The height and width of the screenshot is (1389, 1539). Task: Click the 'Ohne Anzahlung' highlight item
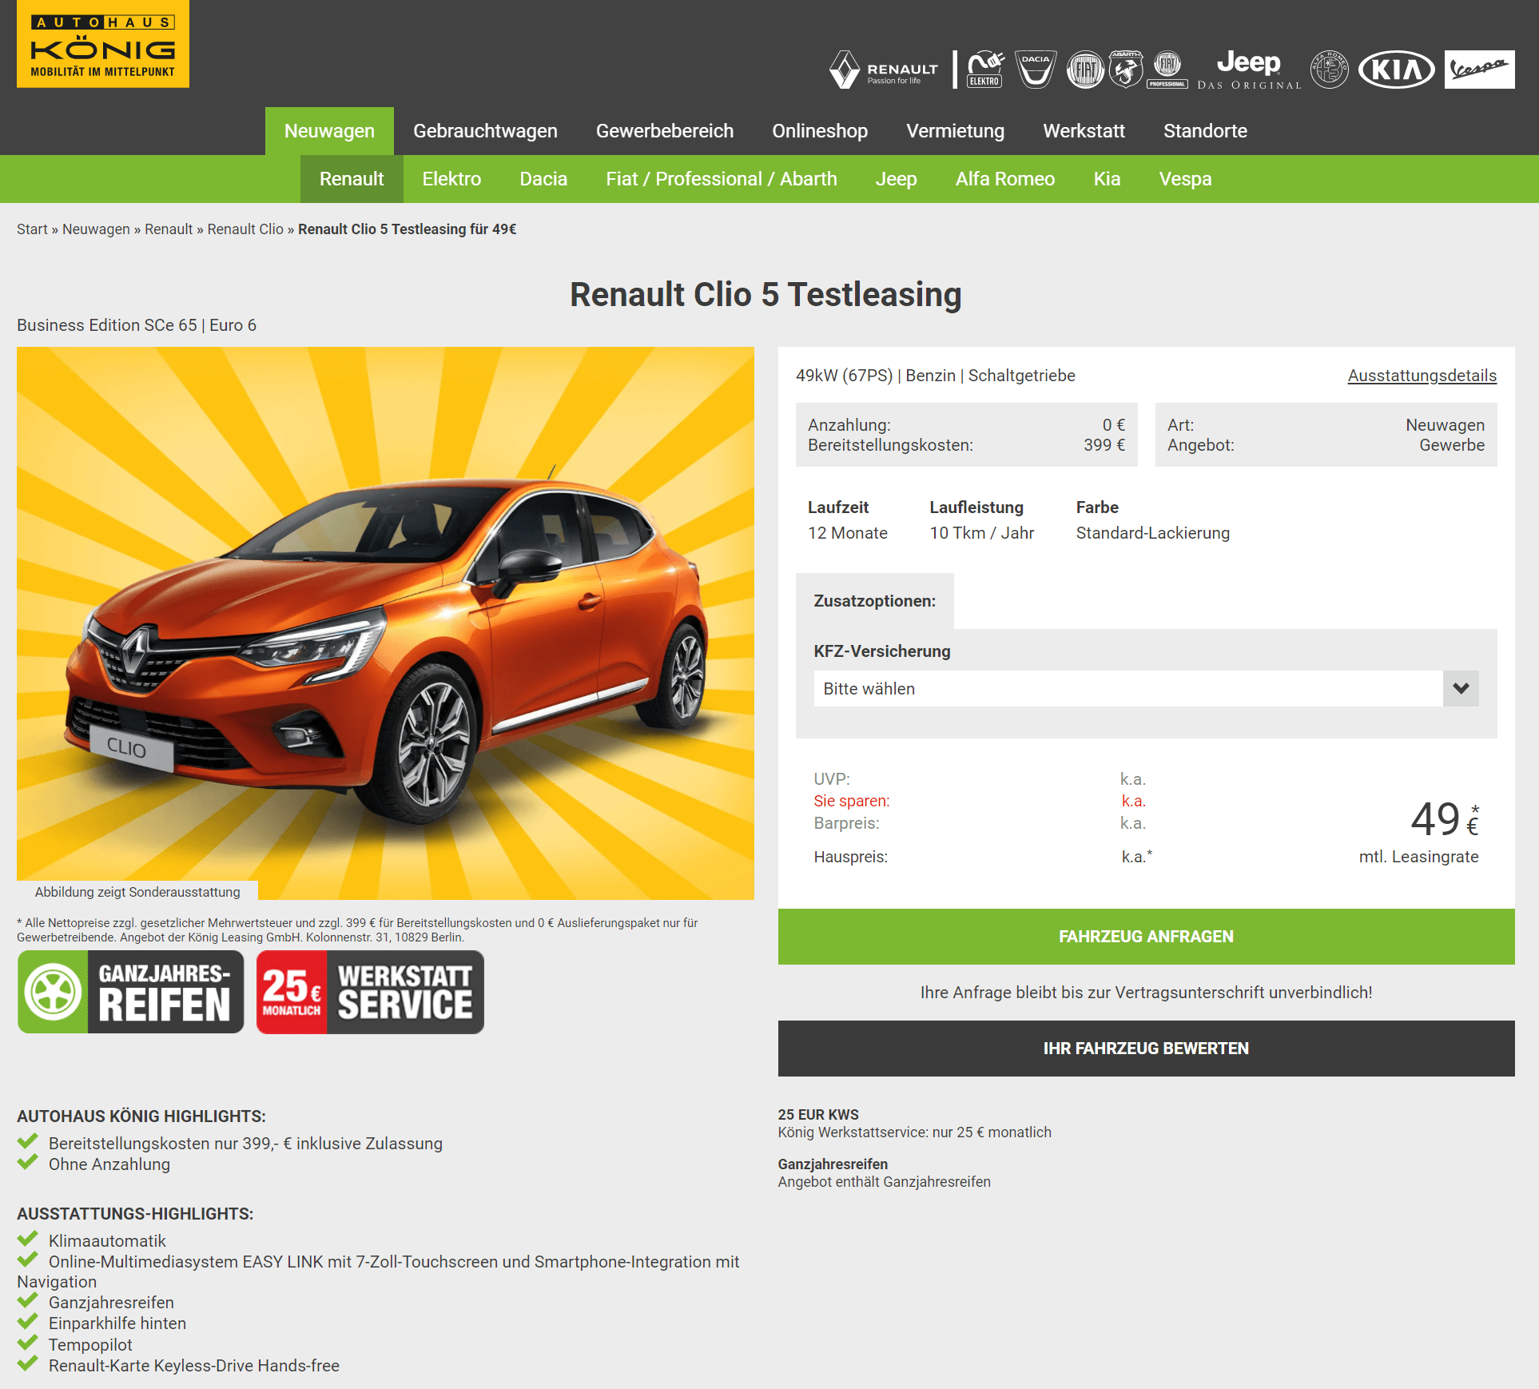coord(109,1164)
